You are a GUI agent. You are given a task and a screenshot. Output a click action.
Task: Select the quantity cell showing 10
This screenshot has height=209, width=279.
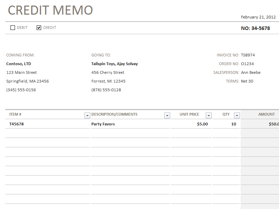[233, 124]
